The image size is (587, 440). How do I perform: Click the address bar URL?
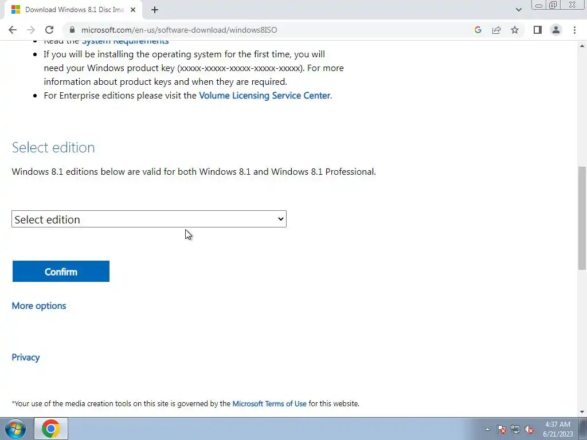point(179,30)
